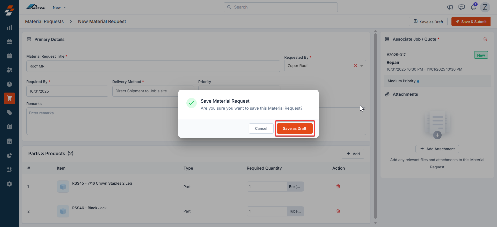
Task: Open the notifications bell icon
Action: click(x=473, y=7)
